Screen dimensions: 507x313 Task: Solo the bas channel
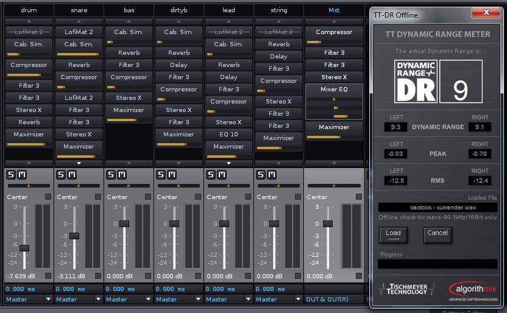tap(111, 175)
